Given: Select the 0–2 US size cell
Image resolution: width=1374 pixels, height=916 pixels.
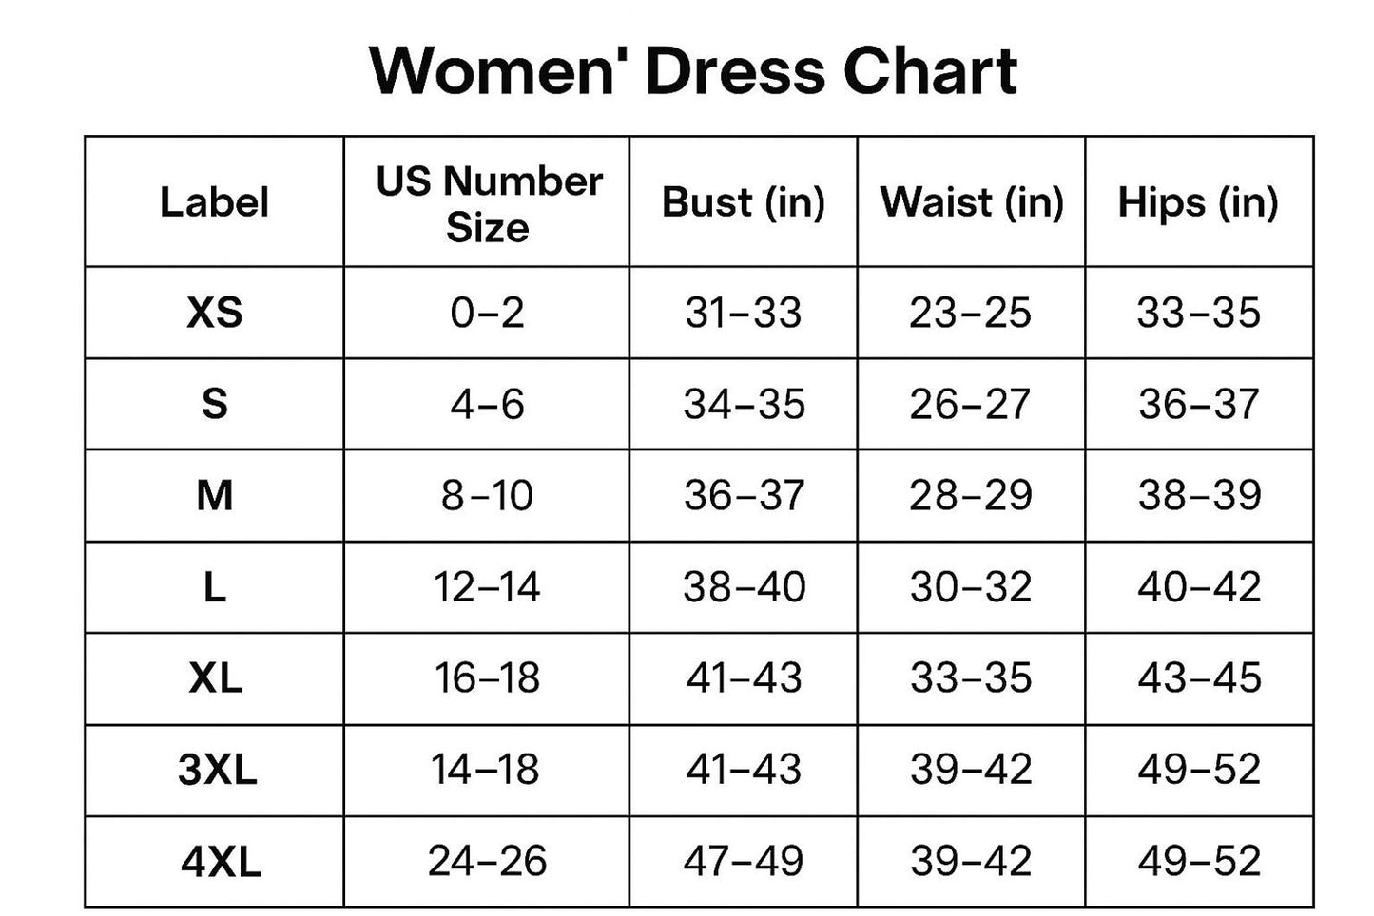Looking at the screenshot, I should pyautogui.click(x=487, y=313).
